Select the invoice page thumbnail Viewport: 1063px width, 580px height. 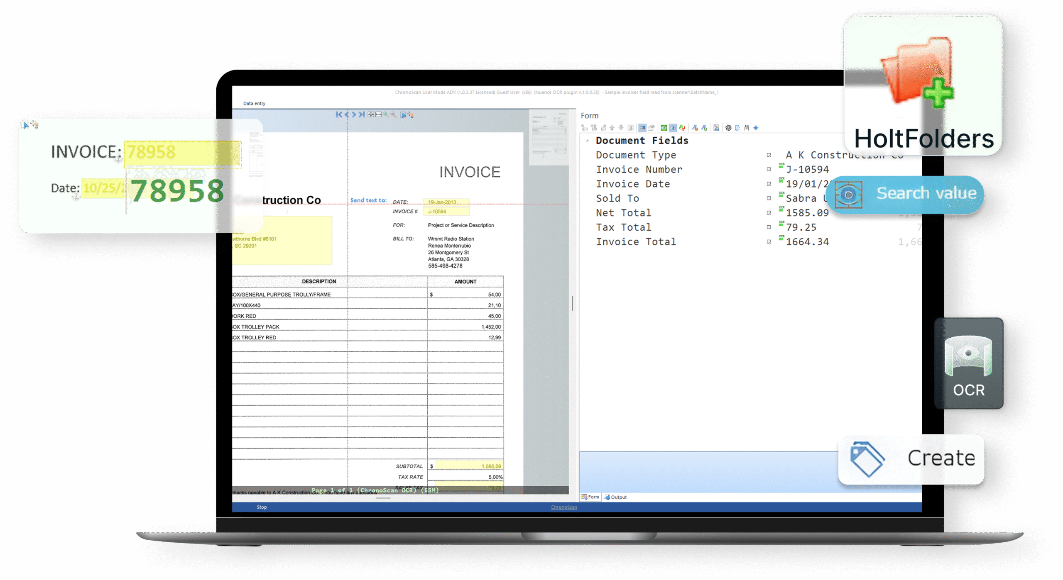coord(549,137)
